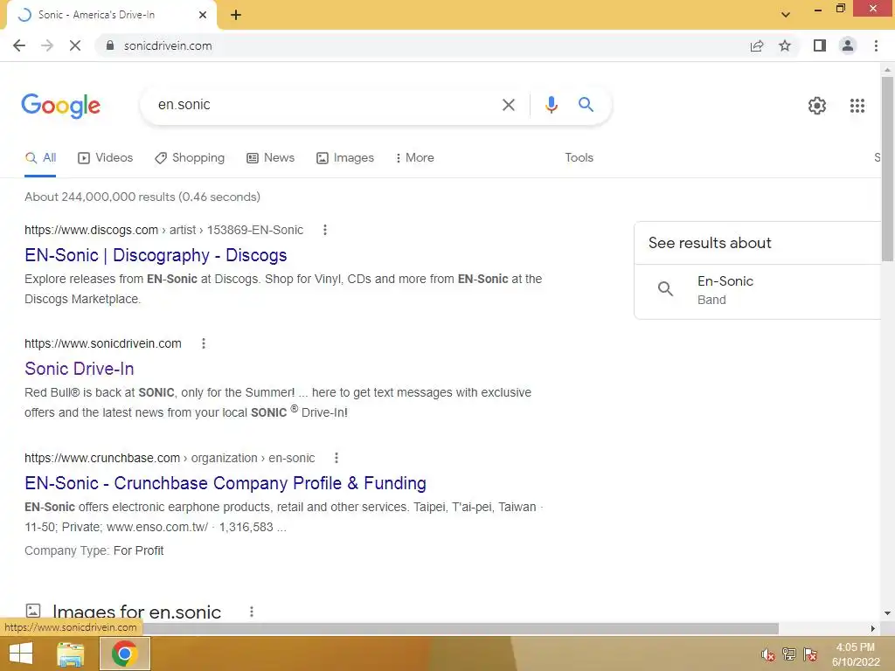Screen dimensions: 895x671
Task: Click the network tray icon
Action: (x=789, y=654)
